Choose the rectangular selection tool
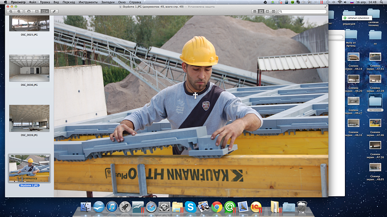This screenshot has height=217, width=387. (x=38, y=11)
